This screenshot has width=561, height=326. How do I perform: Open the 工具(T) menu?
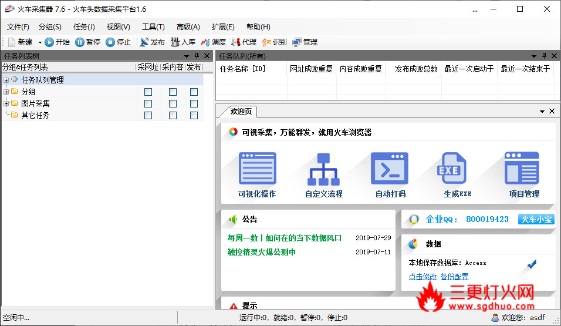pyautogui.click(x=153, y=27)
